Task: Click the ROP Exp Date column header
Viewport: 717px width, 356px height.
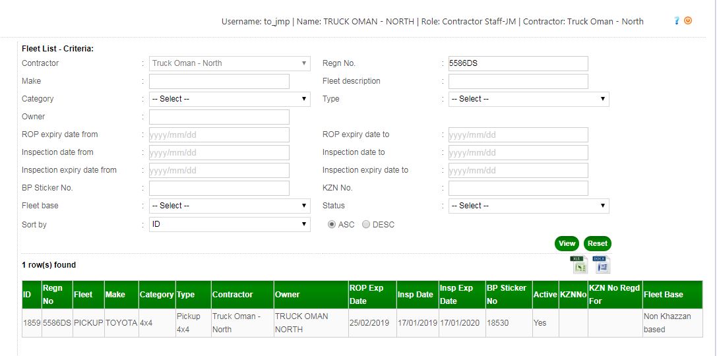Action: point(367,295)
